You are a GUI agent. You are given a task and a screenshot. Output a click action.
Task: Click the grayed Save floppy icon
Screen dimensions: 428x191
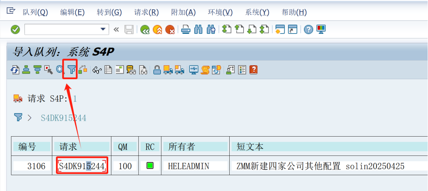coord(129,29)
